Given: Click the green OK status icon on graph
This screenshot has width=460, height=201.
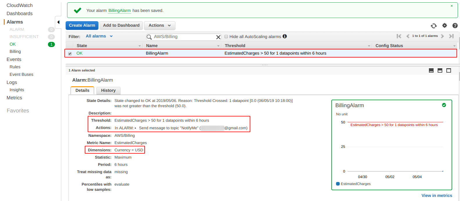Looking at the screenshot, I should click(444, 105).
